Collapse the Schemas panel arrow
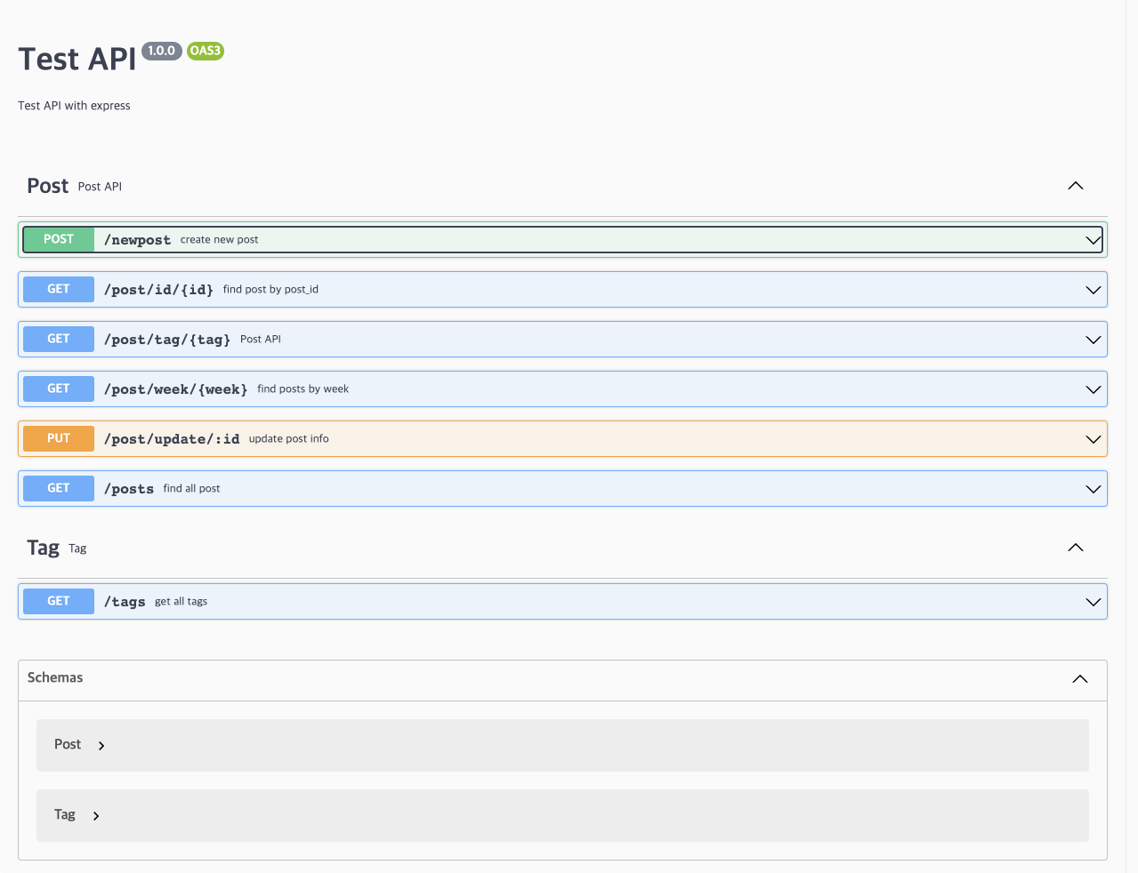 pyautogui.click(x=1079, y=679)
